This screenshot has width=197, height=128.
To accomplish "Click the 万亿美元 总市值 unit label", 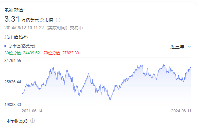I will click(37, 20).
